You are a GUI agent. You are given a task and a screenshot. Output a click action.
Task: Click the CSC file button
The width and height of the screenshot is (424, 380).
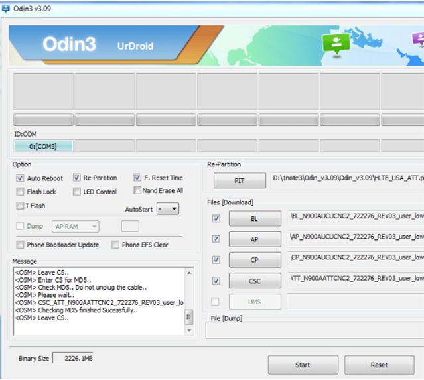pos(255,281)
